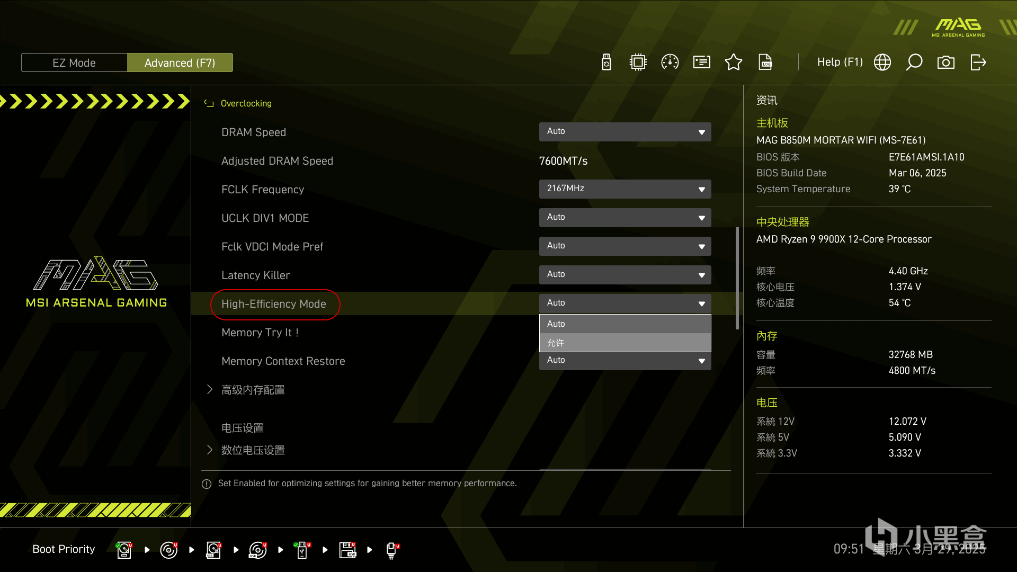This screenshot has width=1017, height=572.
Task: Open the LOG file icon
Action: [765, 62]
